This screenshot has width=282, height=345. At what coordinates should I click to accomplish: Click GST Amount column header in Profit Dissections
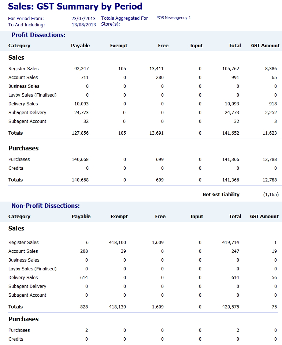pyautogui.click(x=265, y=45)
